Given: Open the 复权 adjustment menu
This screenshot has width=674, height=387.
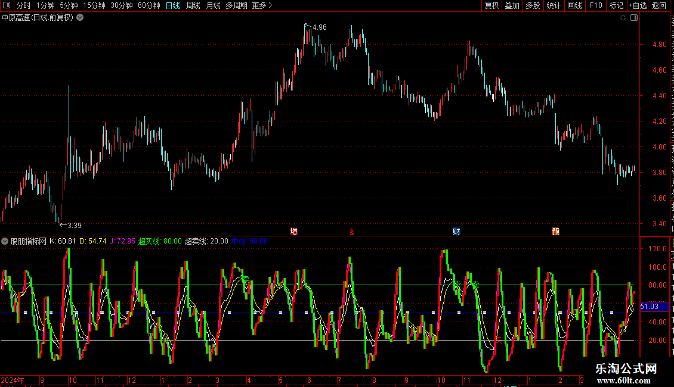Looking at the screenshot, I should [x=491, y=5].
